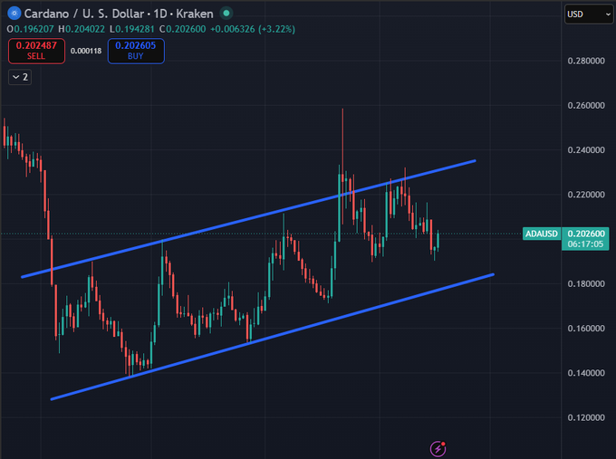Screen dimensions: 616x459
Task: Open the USD currency dropdown
Action: (x=589, y=14)
